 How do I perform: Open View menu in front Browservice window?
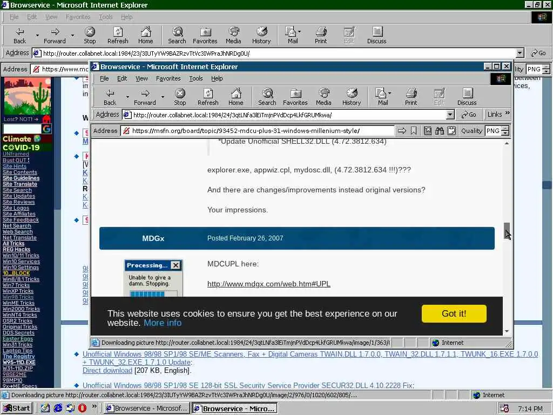pos(141,78)
